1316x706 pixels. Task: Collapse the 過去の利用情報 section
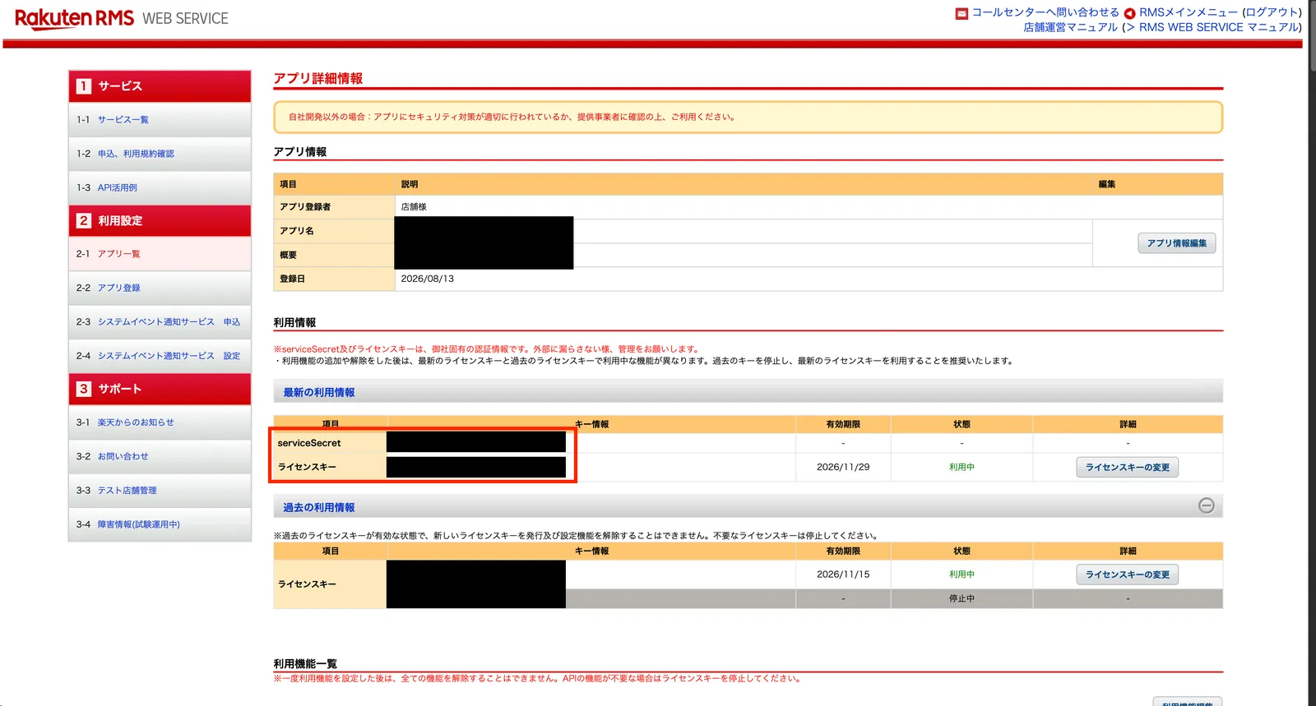(1207, 505)
